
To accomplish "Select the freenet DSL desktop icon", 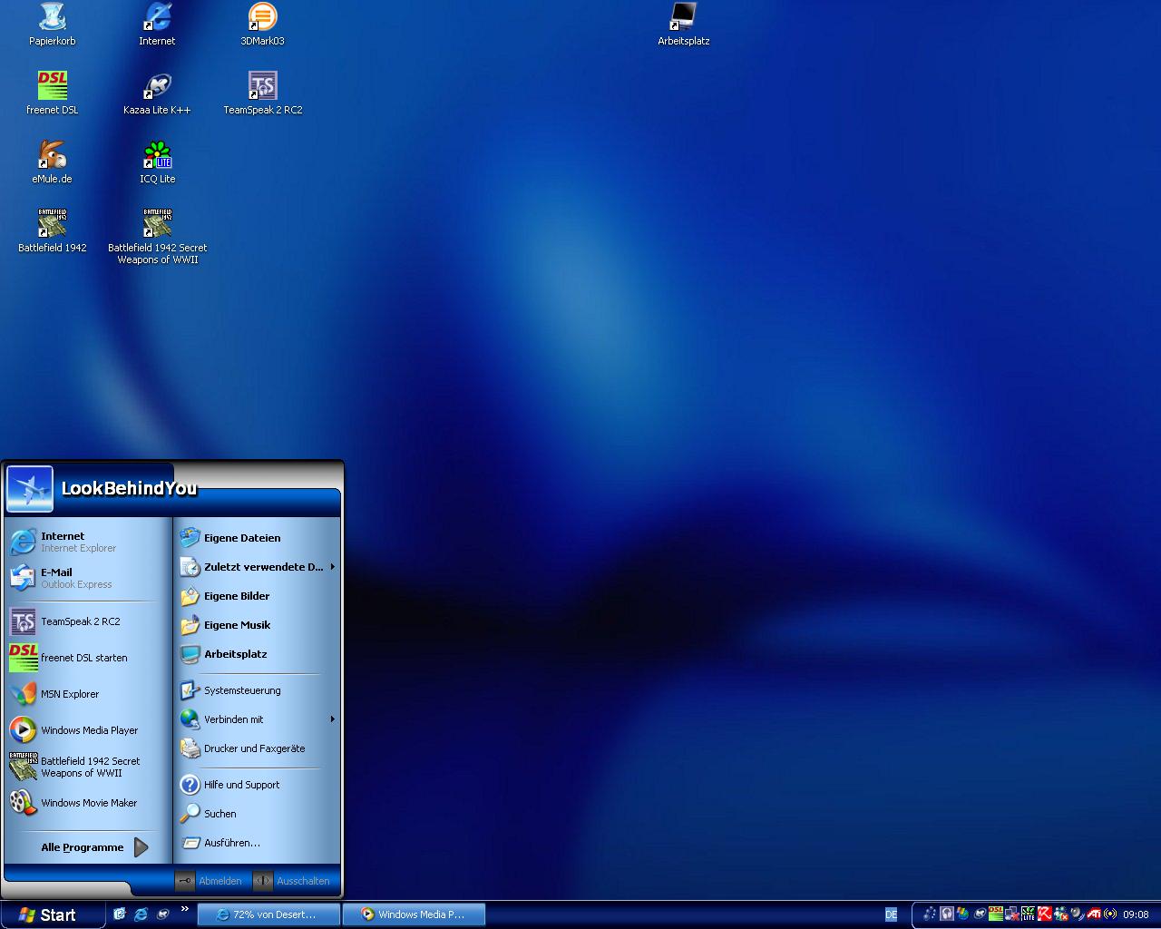I will click(52, 93).
